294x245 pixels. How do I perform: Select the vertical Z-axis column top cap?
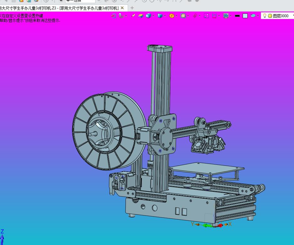pos(160,48)
